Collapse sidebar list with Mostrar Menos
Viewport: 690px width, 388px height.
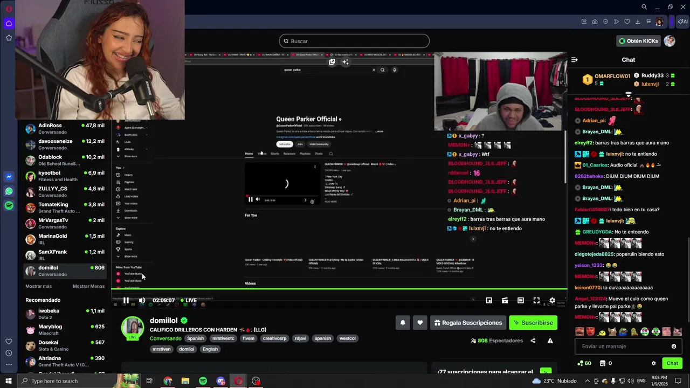[x=88, y=286]
